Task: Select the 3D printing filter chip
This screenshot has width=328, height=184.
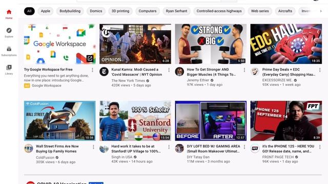Action: 120,11
